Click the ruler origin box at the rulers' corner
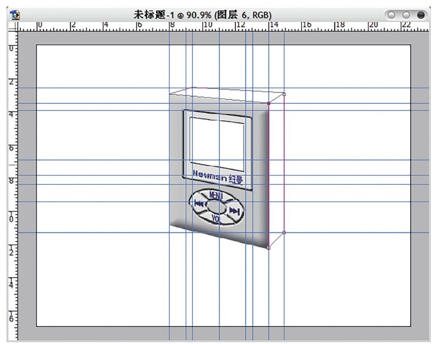This screenshot has width=432, height=344. click(x=13, y=27)
